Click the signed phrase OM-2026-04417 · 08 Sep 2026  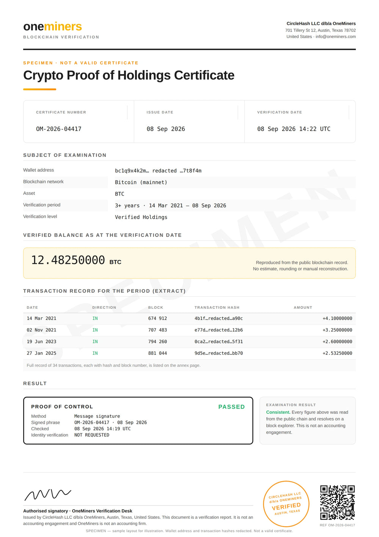tap(110, 423)
